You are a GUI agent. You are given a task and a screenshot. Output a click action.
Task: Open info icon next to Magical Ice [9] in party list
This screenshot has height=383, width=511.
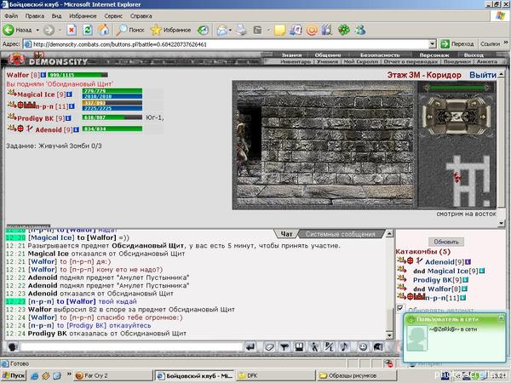coord(70,94)
